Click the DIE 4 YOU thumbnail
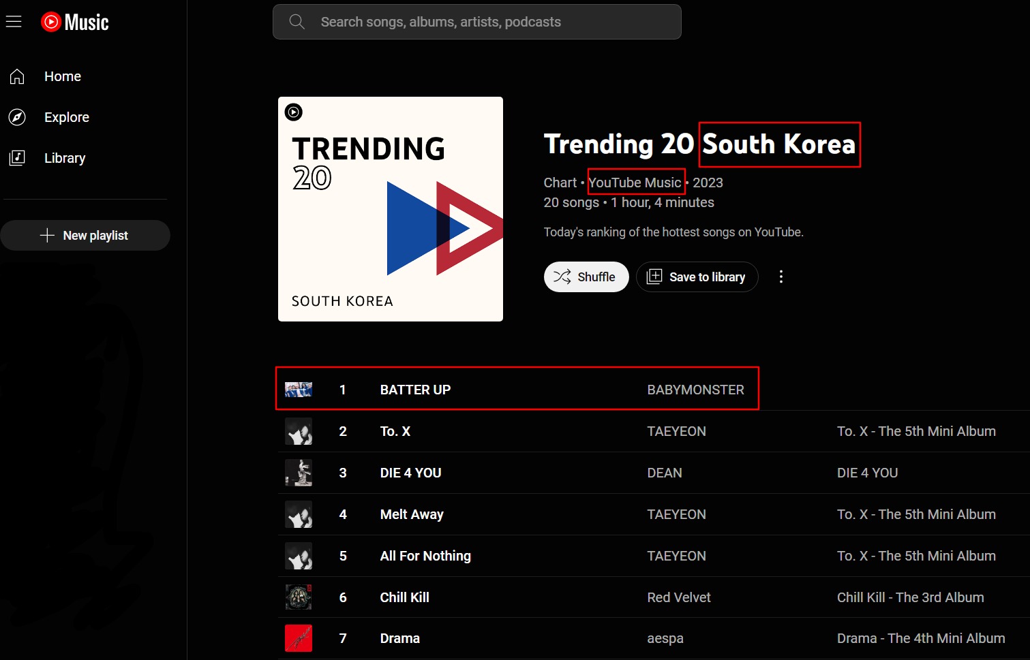This screenshot has width=1030, height=660. [x=299, y=473]
